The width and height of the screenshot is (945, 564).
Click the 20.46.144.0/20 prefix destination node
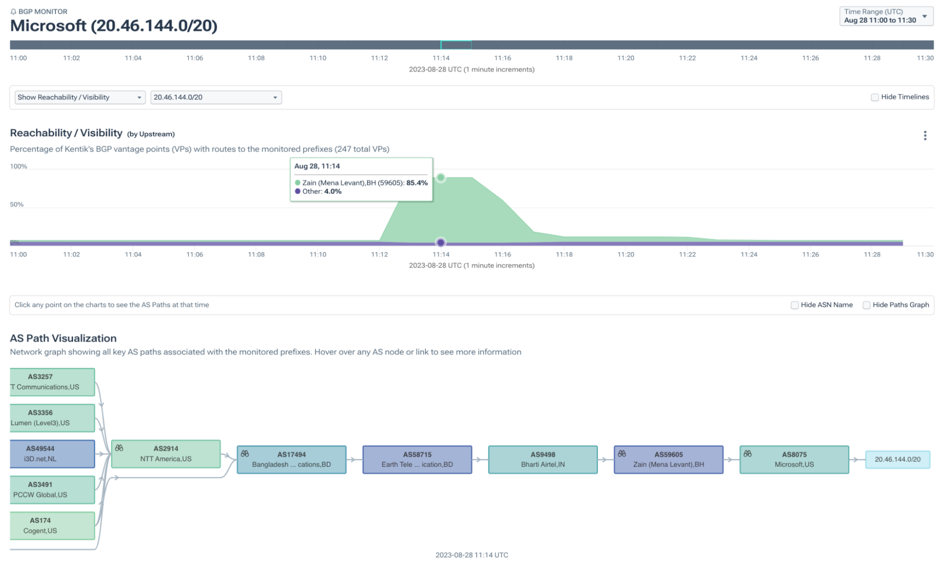pos(897,459)
